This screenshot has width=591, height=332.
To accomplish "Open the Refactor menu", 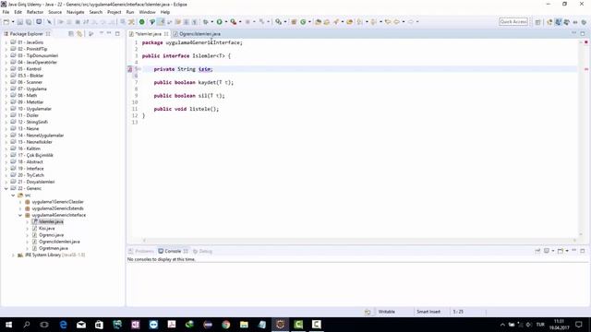I will tap(35, 12).
